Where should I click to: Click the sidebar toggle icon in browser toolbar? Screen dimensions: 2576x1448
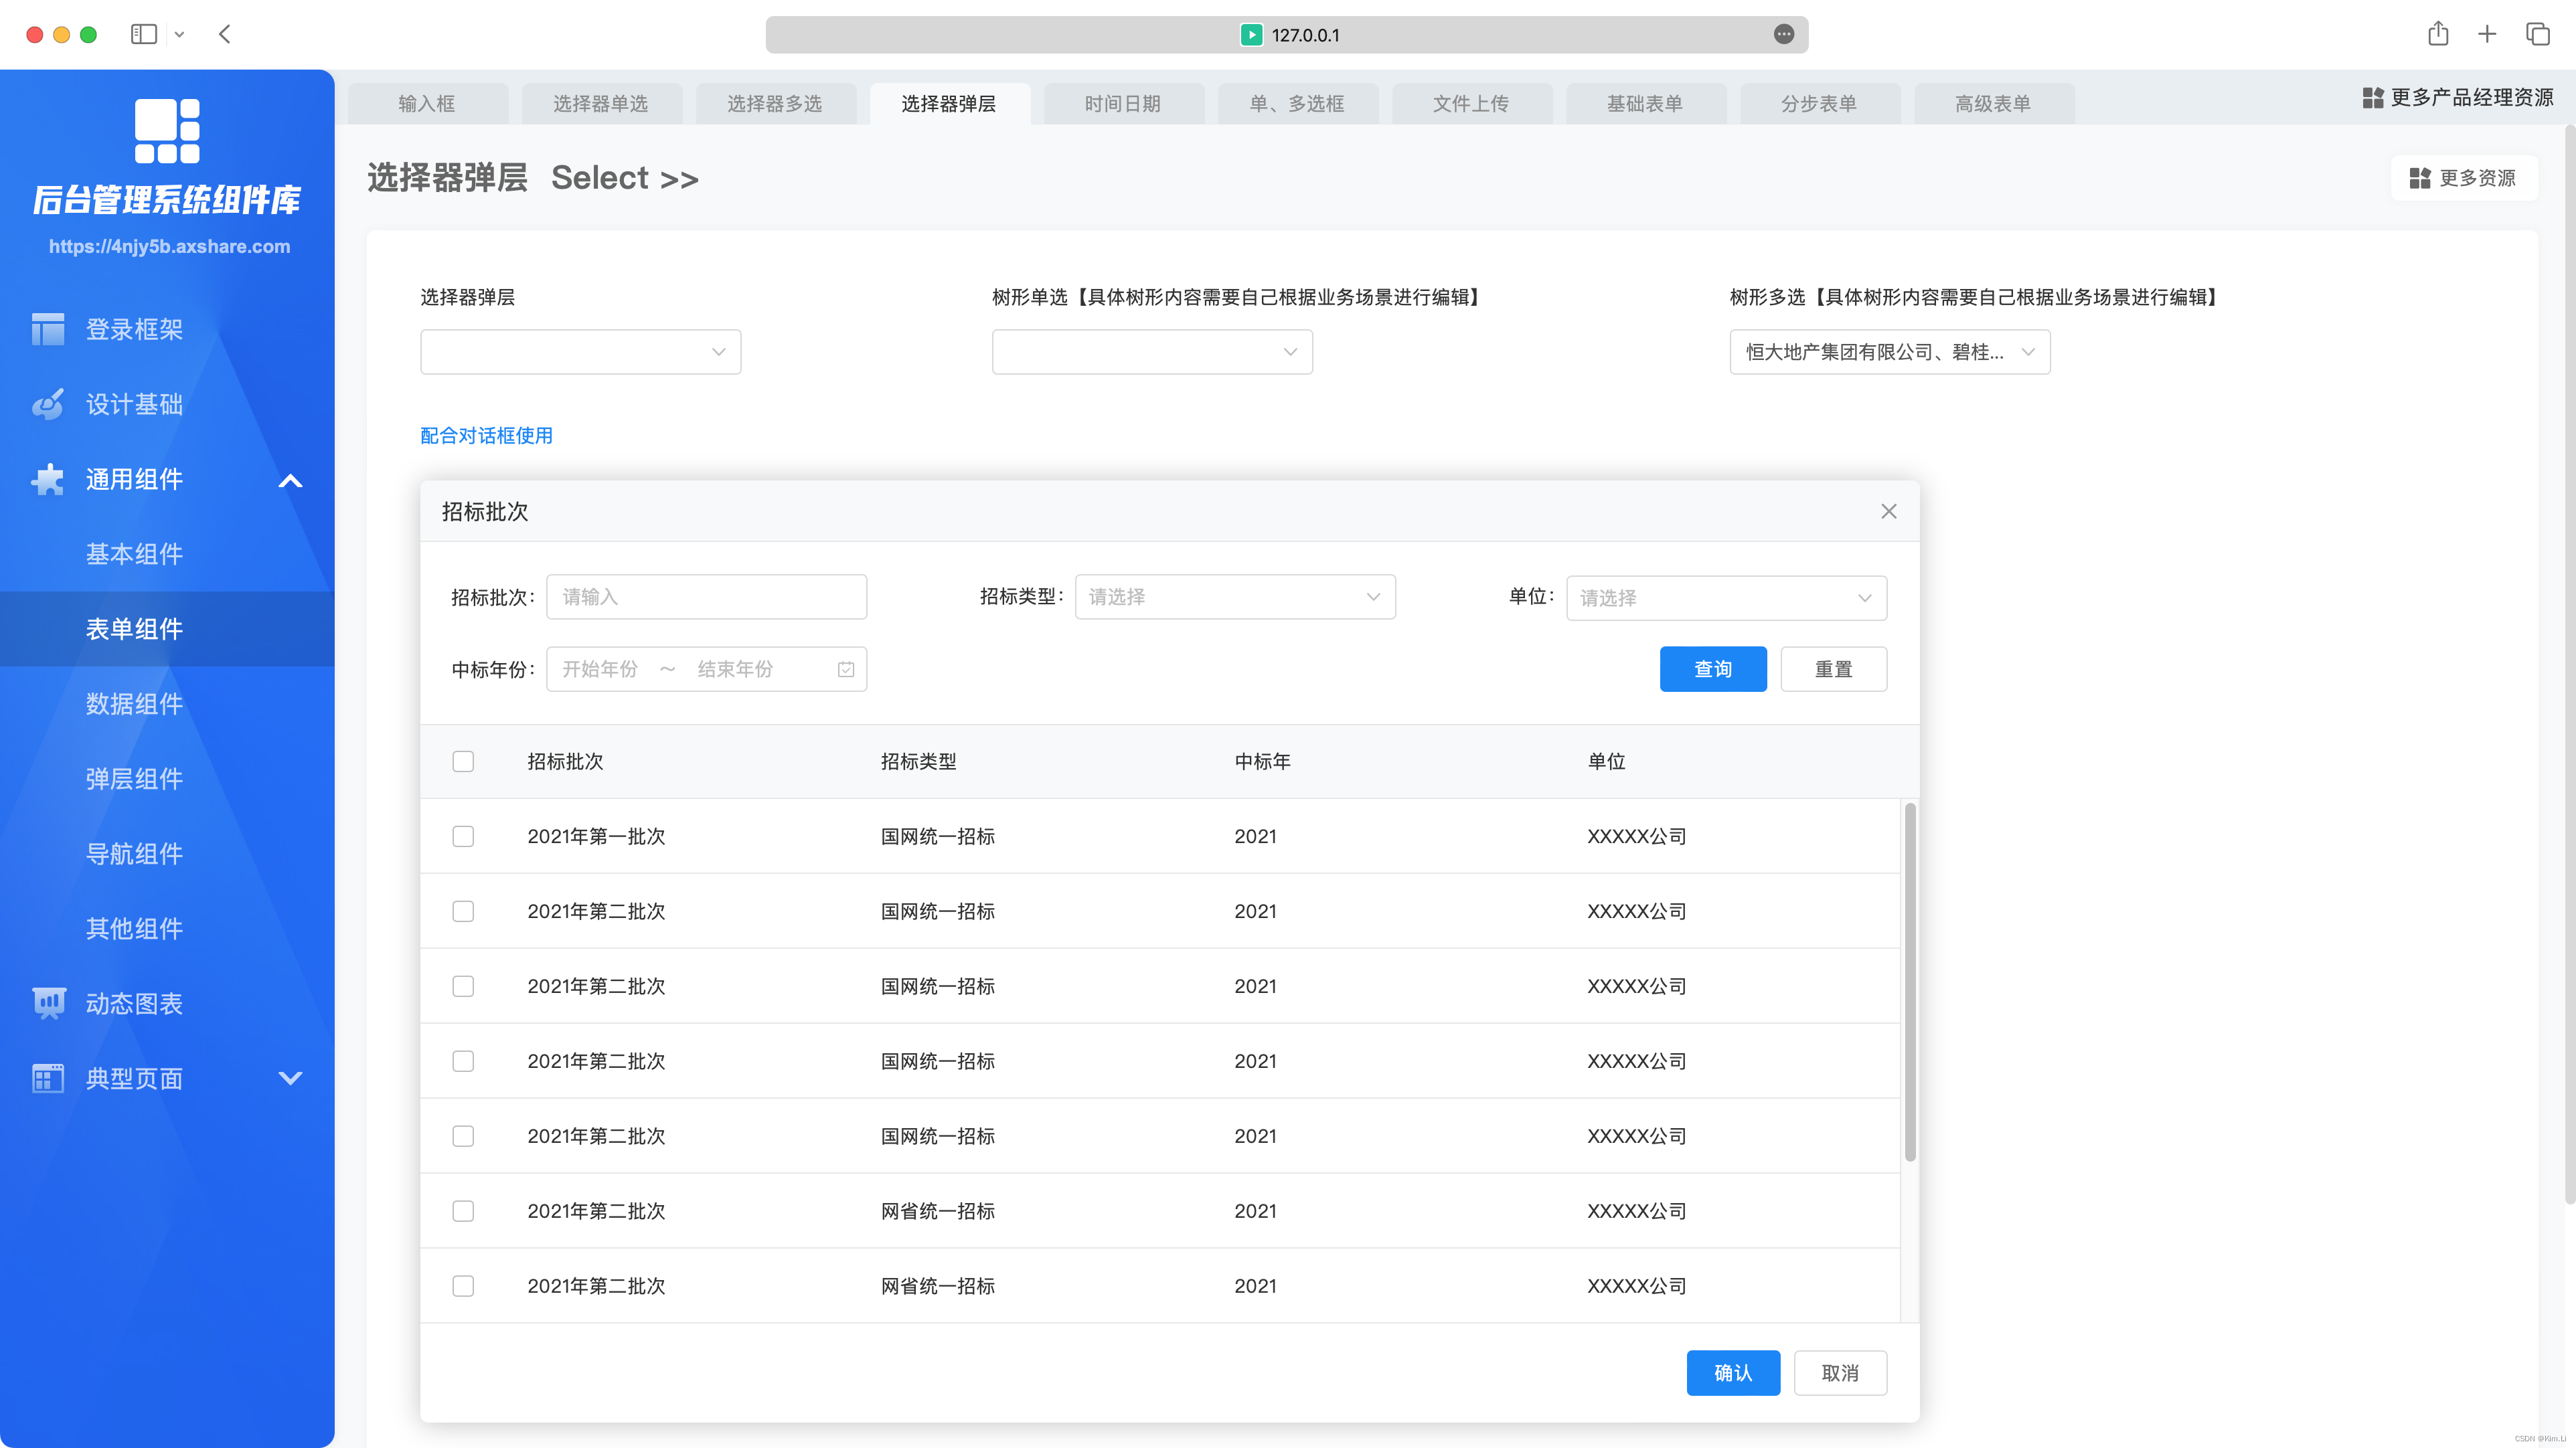pyautogui.click(x=144, y=34)
